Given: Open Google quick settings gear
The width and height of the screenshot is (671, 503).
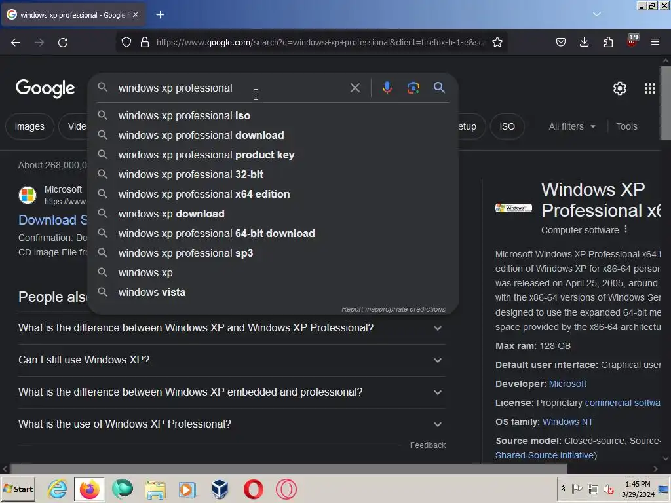Looking at the screenshot, I should [620, 88].
